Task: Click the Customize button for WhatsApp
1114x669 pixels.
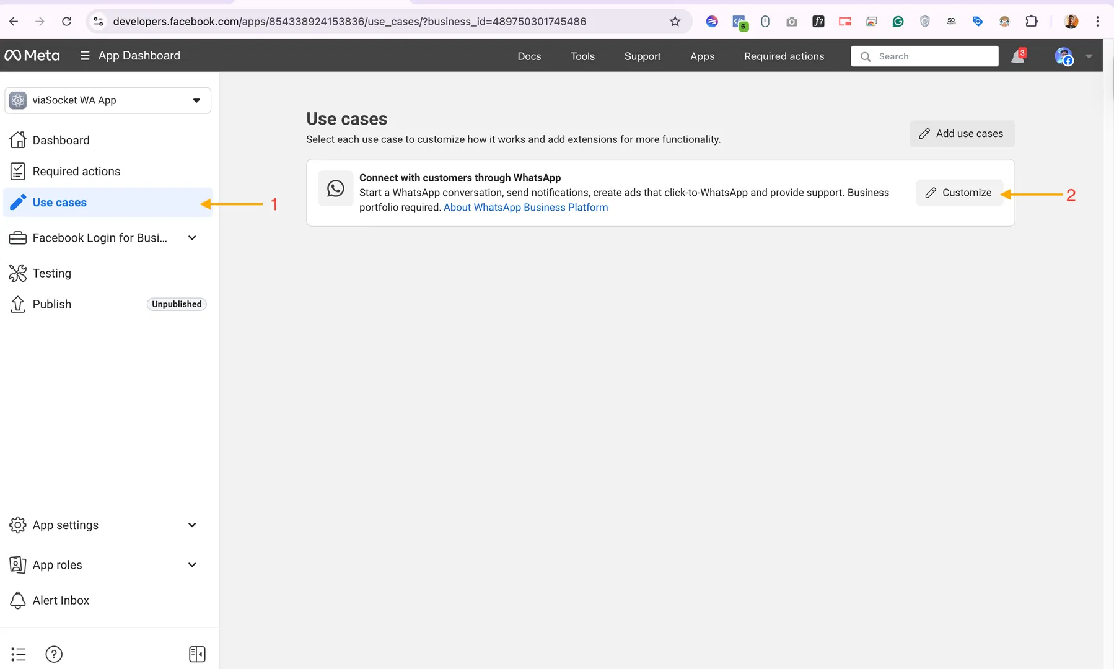Action: (x=958, y=192)
